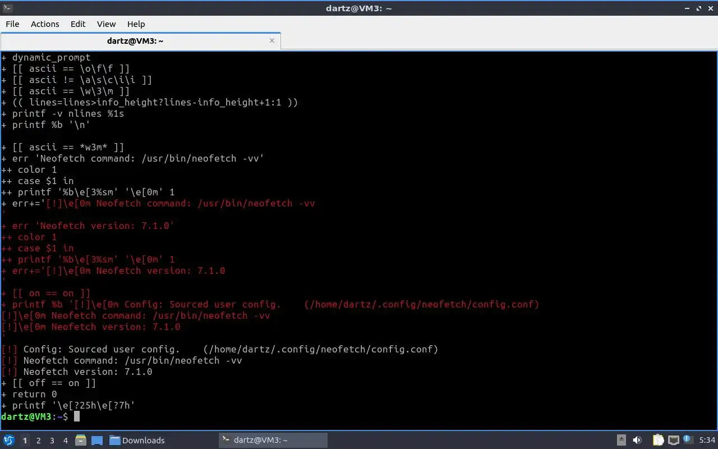
Task: Open the wired network status icon
Action: tap(673, 440)
